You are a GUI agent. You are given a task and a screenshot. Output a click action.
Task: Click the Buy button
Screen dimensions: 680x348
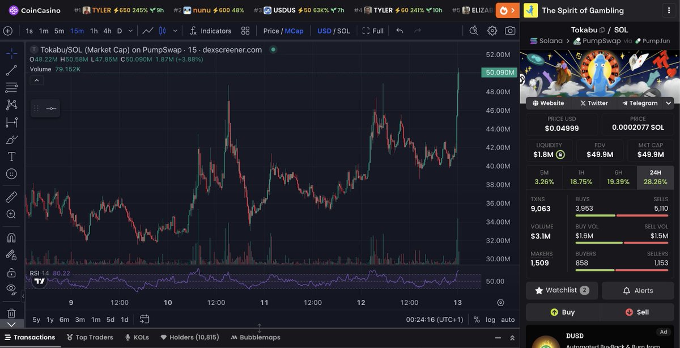tap(563, 312)
